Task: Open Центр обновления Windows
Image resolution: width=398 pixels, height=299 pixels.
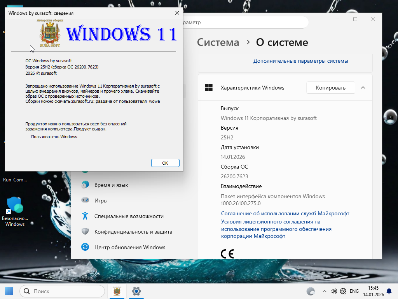Action: [129, 247]
